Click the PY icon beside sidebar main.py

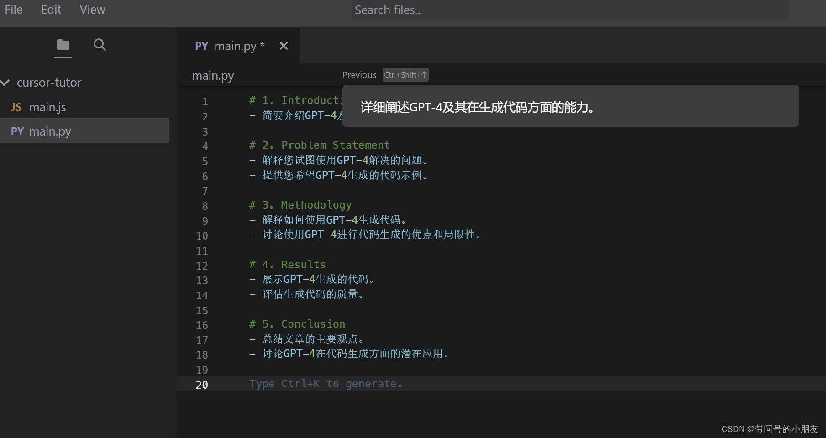click(x=17, y=131)
